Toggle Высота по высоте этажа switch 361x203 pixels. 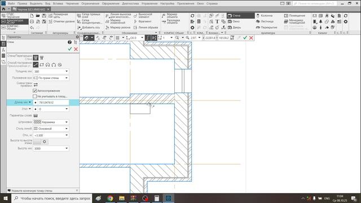pos(41,142)
